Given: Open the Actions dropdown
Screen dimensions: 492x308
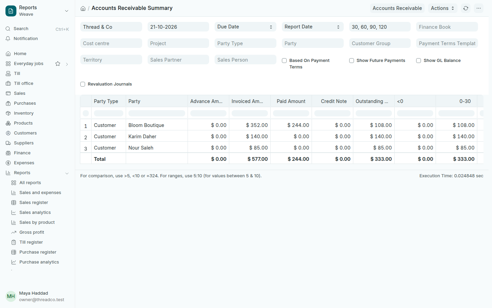Looking at the screenshot, I should pos(442,8).
